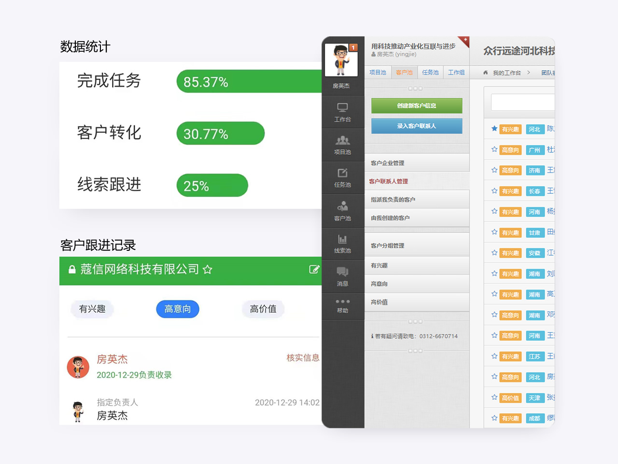Open the 线索池 chart icon

pyautogui.click(x=342, y=243)
